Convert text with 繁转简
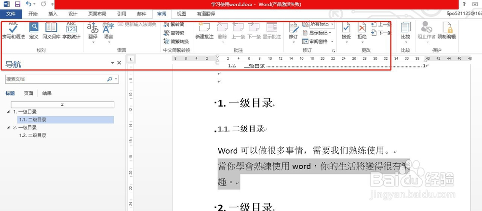 [174, 24]
